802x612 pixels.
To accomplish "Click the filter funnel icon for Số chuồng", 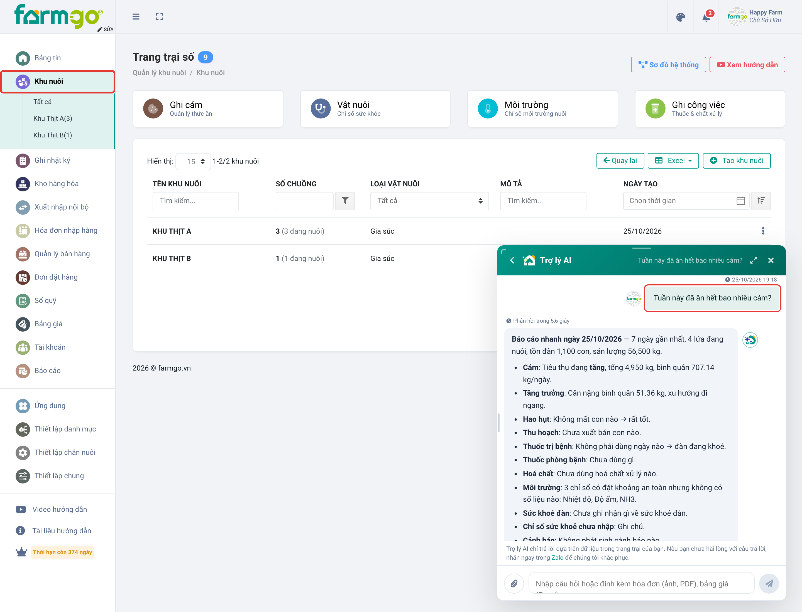I will [345, 201].
